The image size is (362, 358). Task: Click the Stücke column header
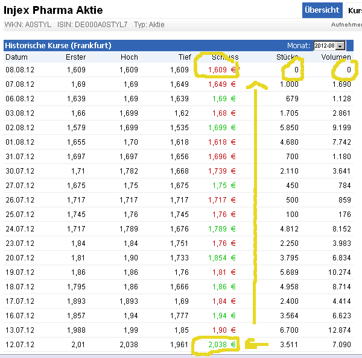287,57
